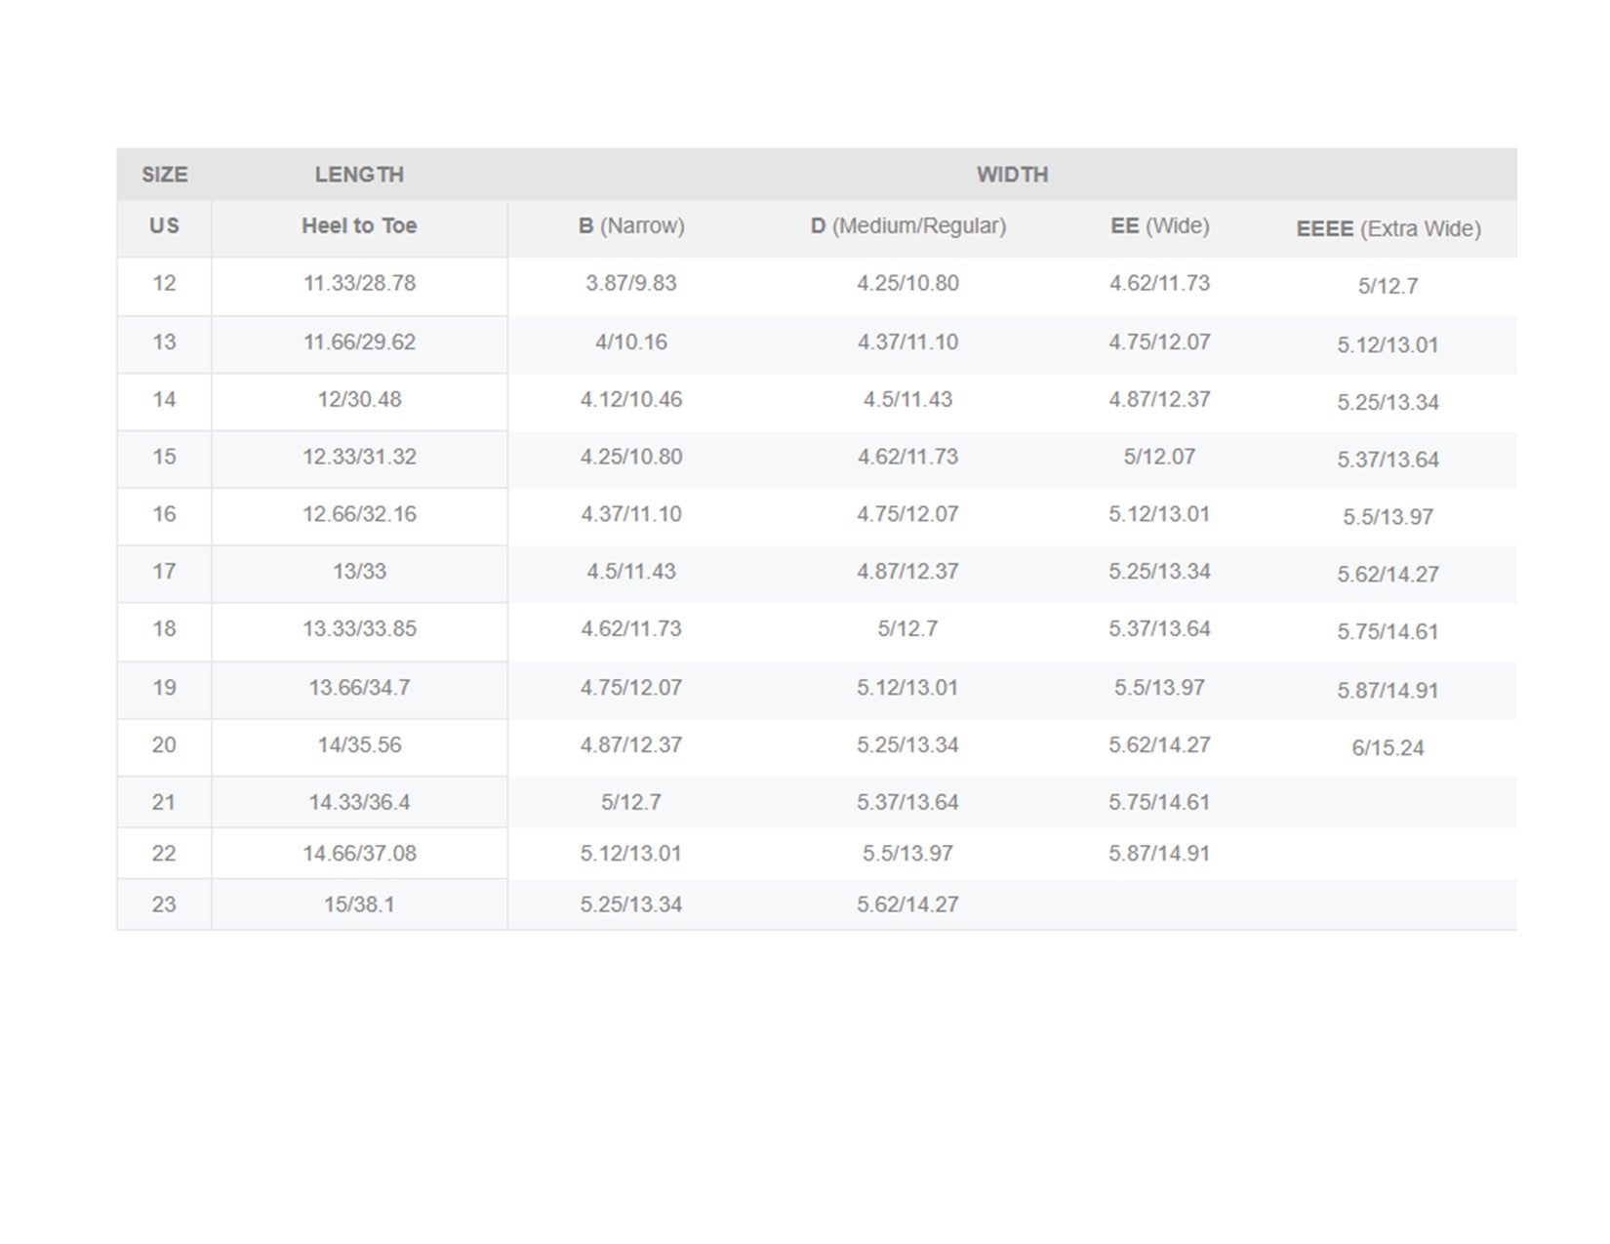Click the 13/33 heel to toe value
The height and width of the screenshot is (1244, 1610).
pos(359,572)
